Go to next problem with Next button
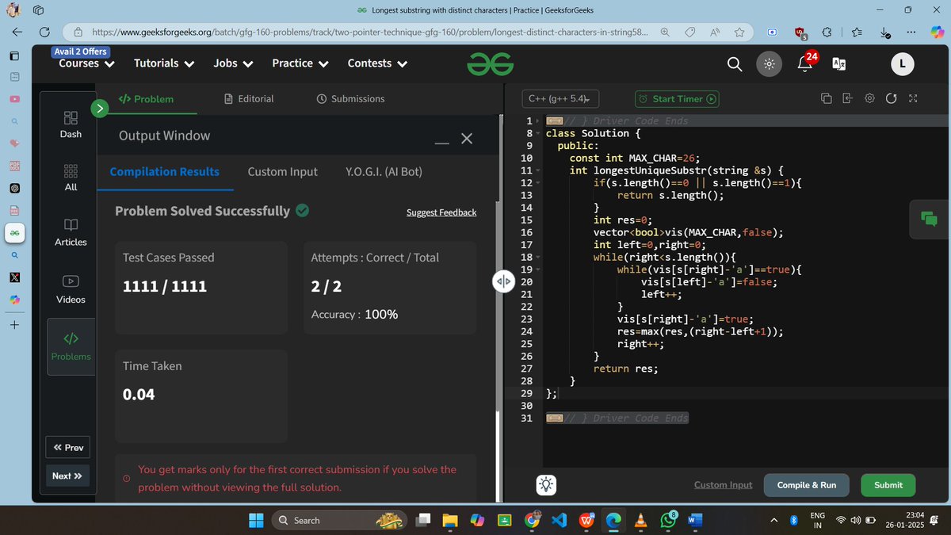The image size is (951, 535). 67,476
